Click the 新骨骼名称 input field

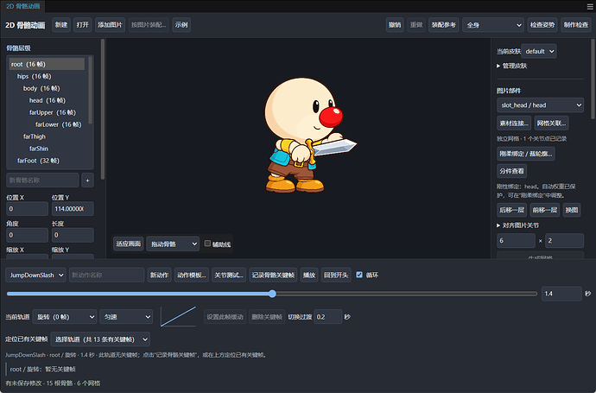(x=42, y=181)
